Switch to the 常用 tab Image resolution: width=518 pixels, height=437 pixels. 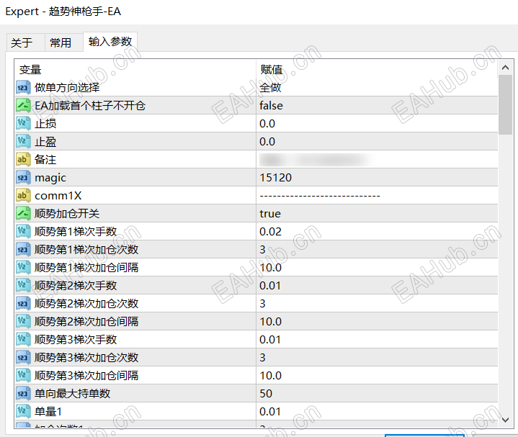coord(63,42)
